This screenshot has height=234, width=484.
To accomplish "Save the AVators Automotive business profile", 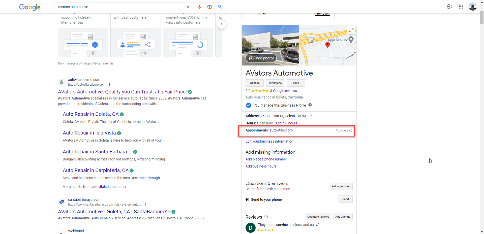I will 295,83.
